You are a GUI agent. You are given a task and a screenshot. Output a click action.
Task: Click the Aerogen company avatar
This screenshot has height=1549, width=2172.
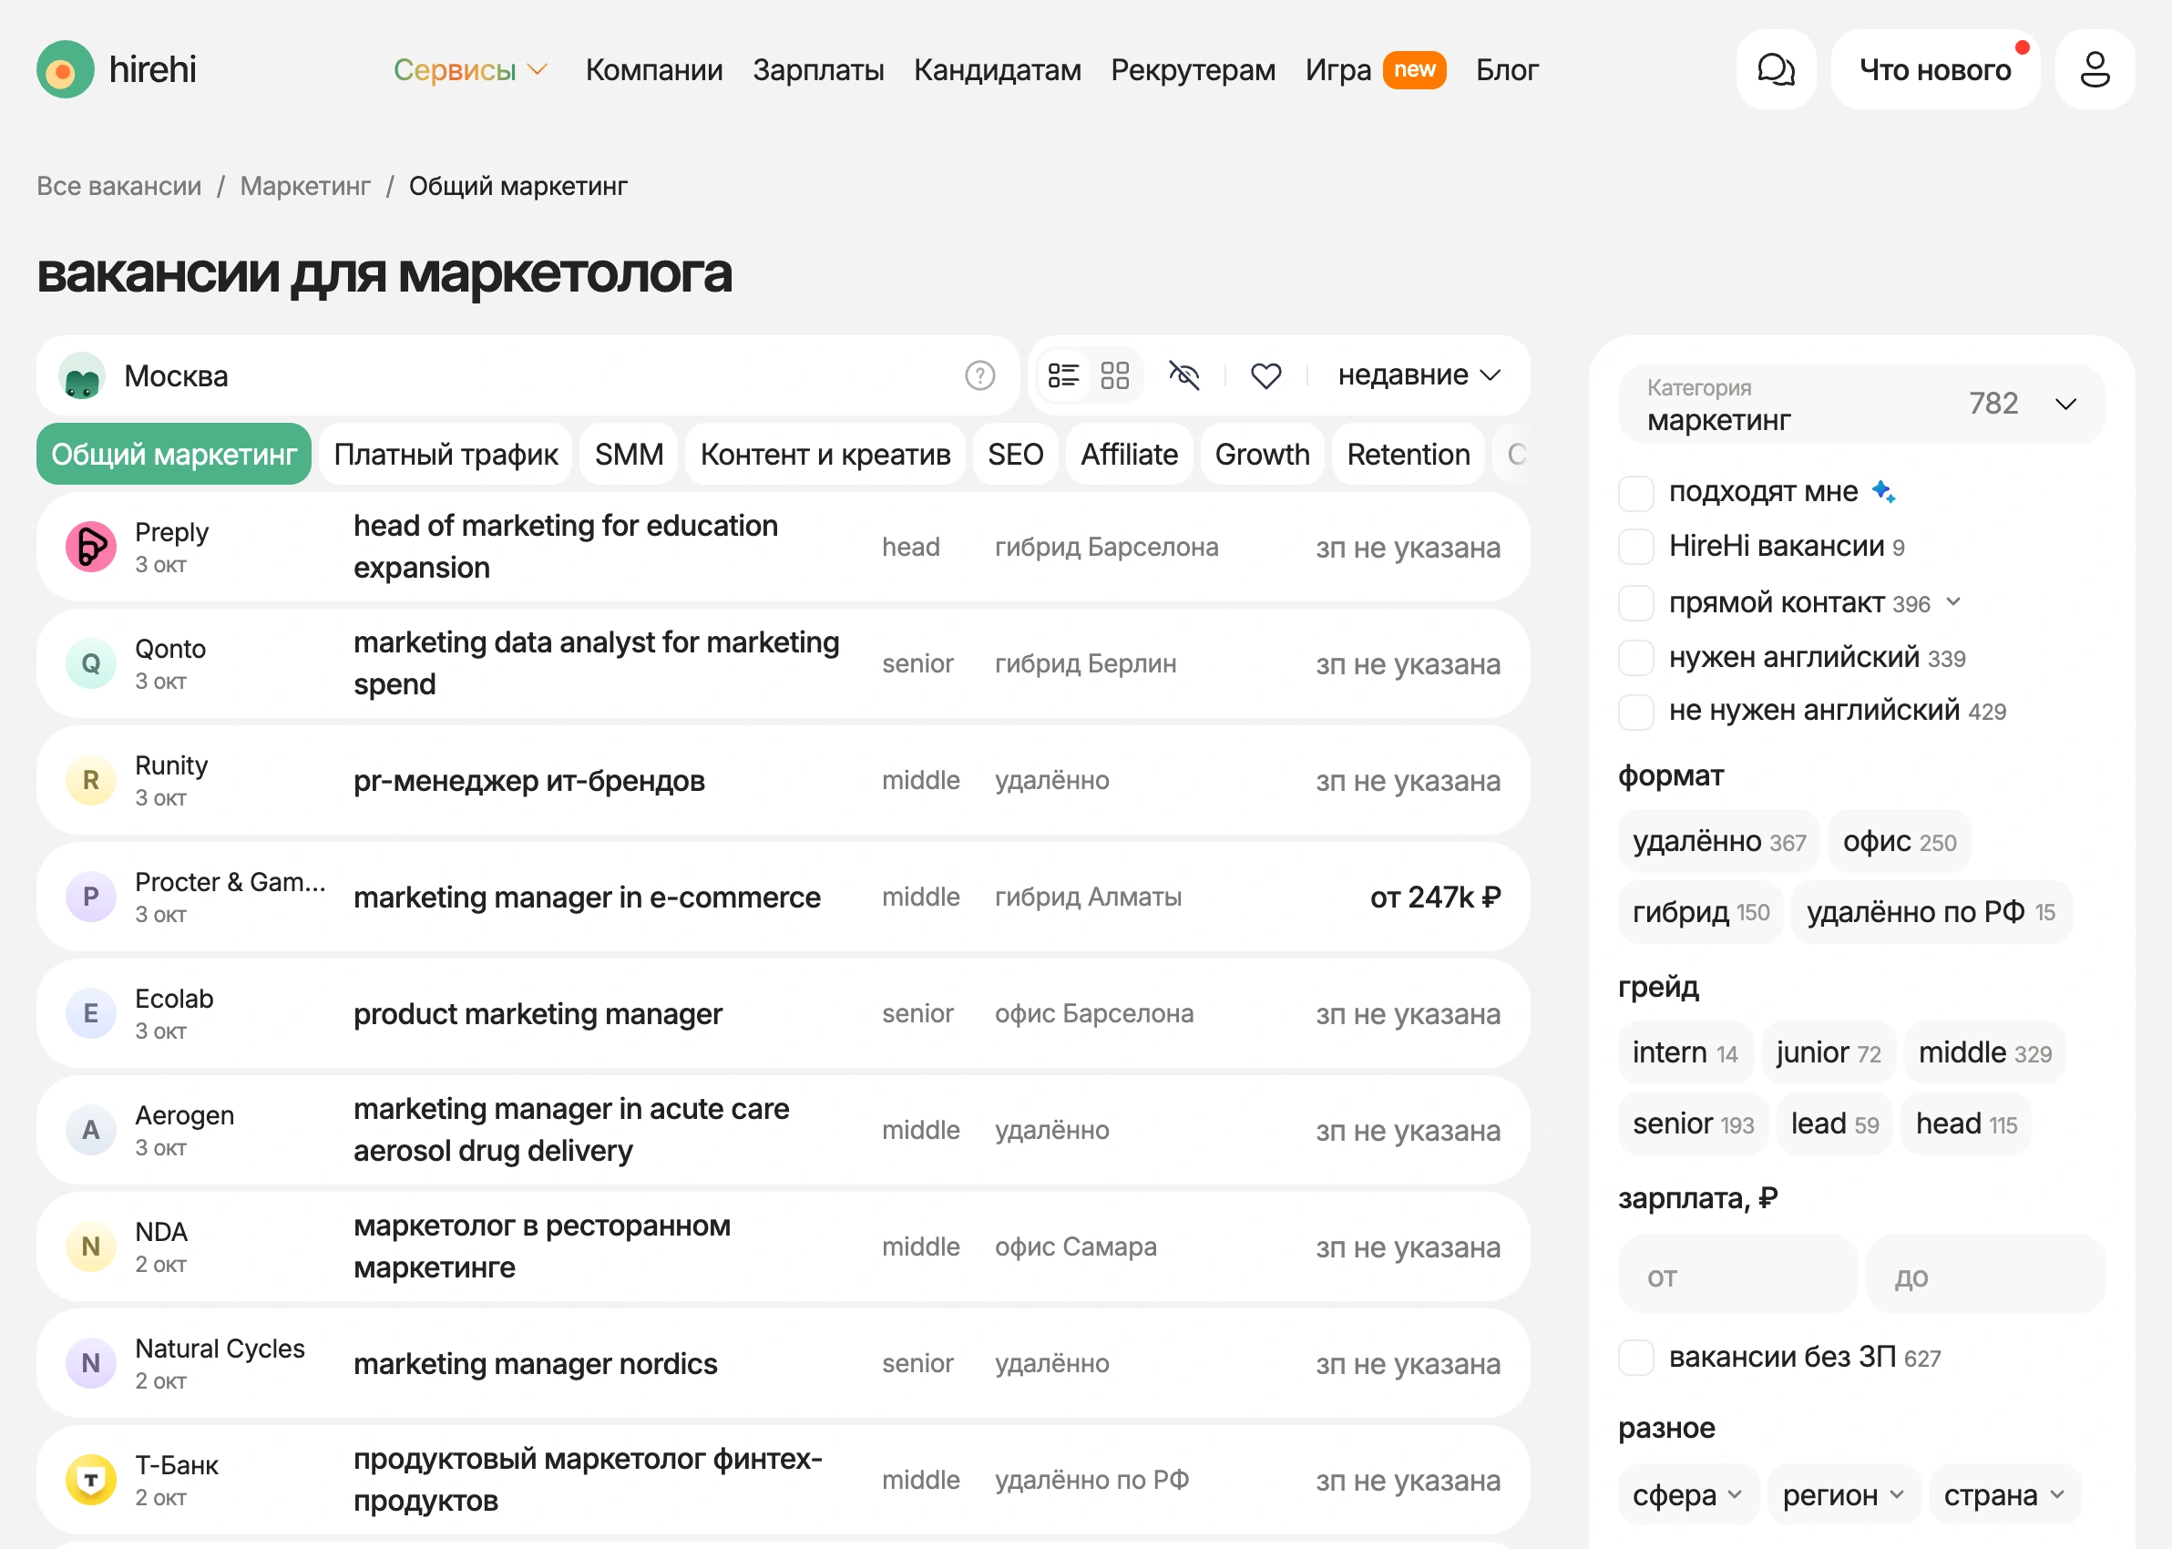90,1130
